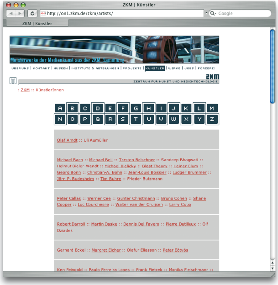
Task: Open Institute & Abteilungen navigation item
Action: pos(95,68)
